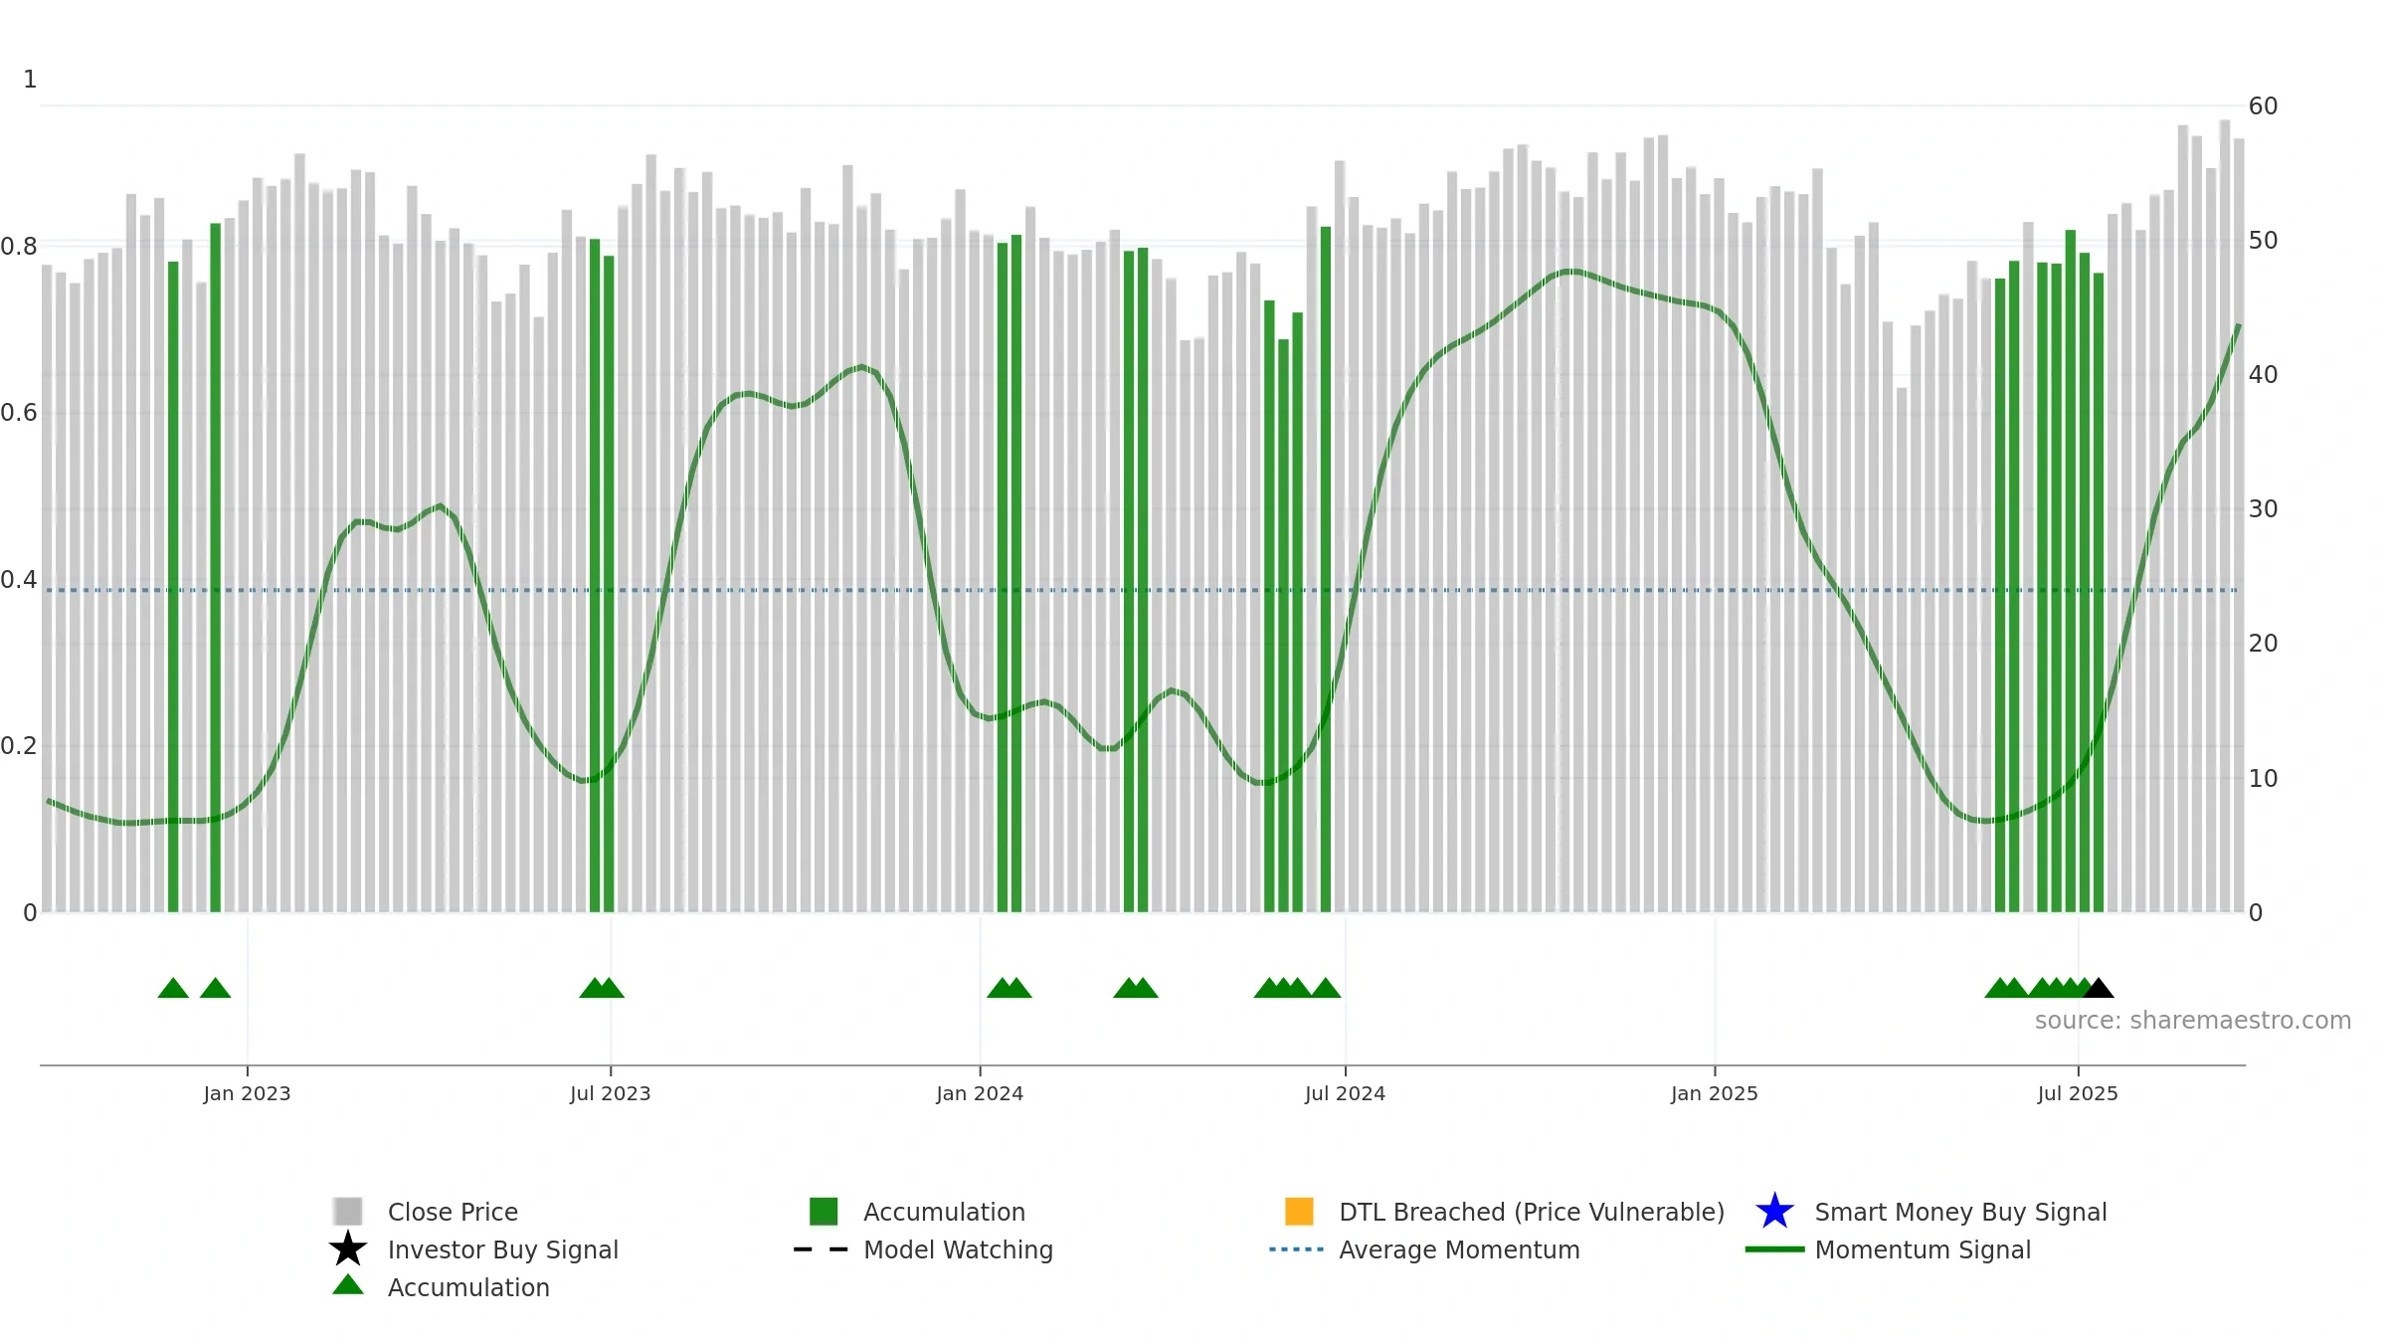This screenshot has height=1343, width=2387.
Task: Toggle the Average Momentum dotted line legend
Action: 1296,1249
